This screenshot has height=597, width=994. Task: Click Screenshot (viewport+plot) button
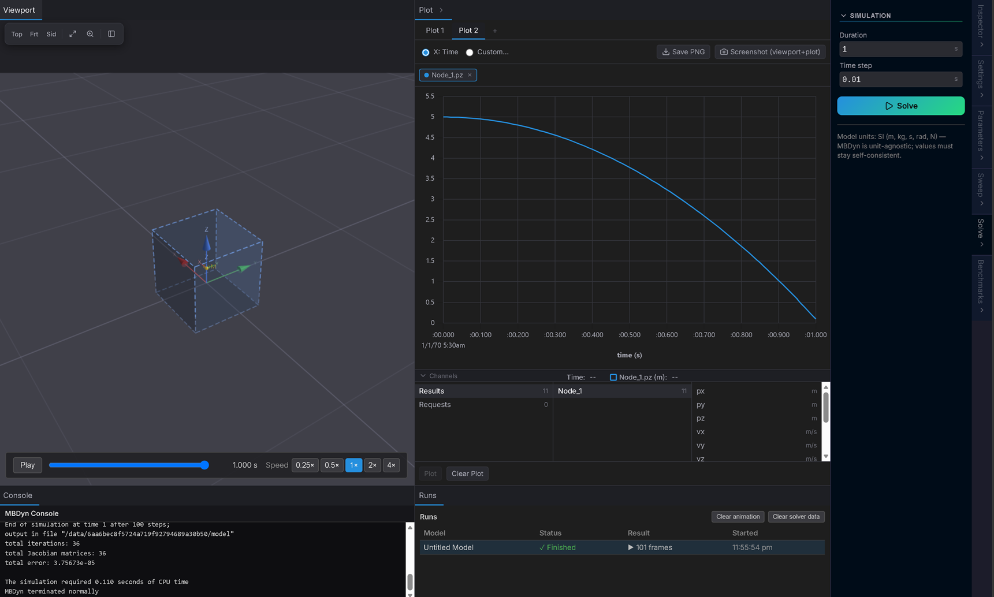coord(770,52)
